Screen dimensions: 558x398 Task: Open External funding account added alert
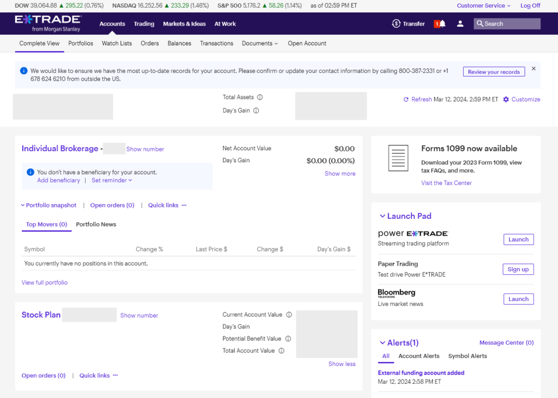click(421, 373)
